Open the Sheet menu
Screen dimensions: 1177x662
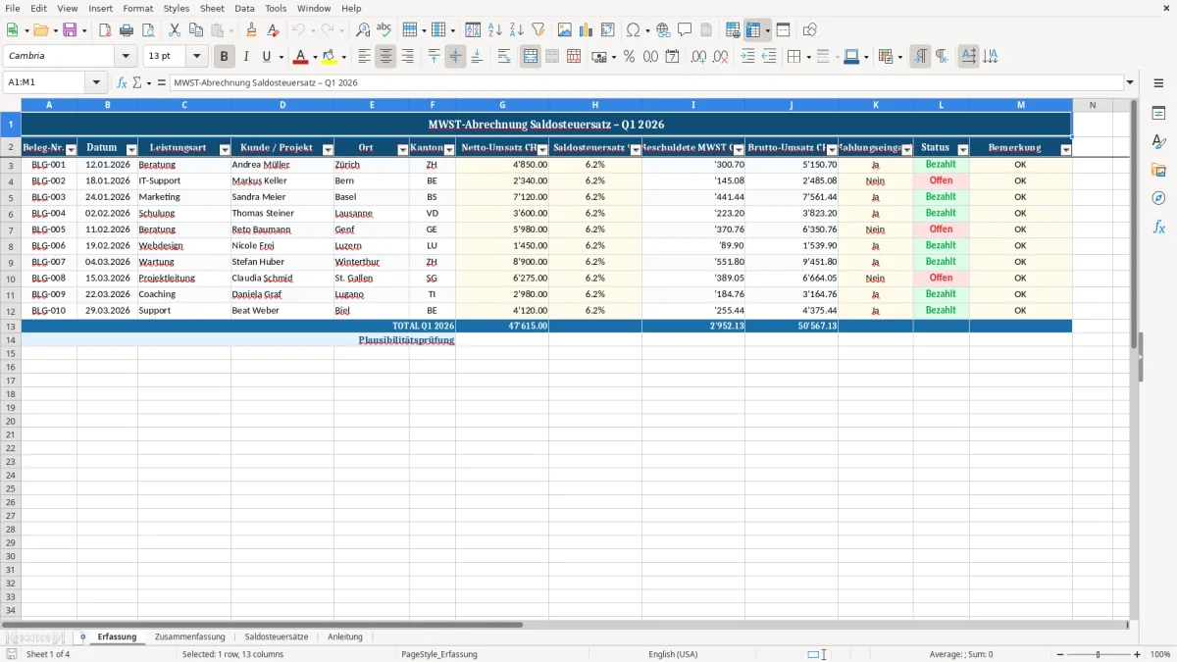tap(212, 8)
